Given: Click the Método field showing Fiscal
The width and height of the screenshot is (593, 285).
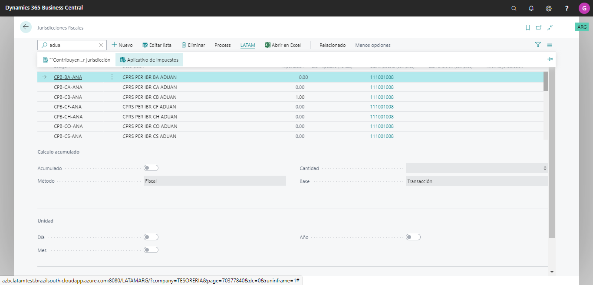Looking at the screenshot, I should tap(215, 181).
